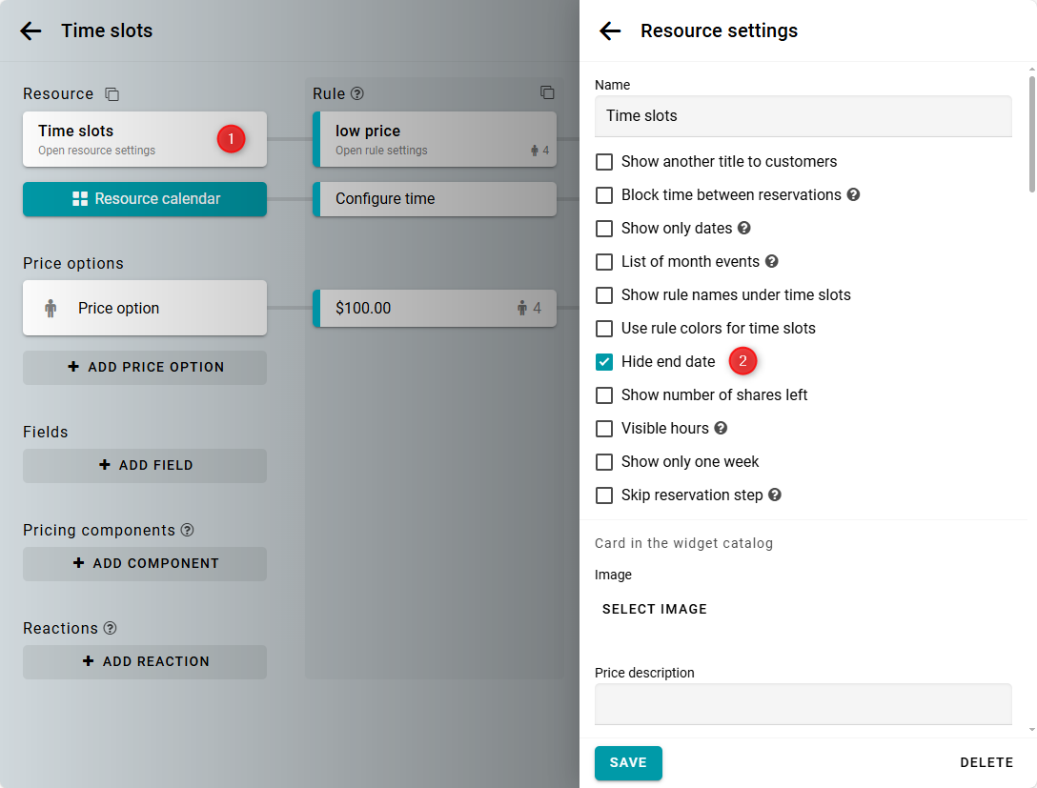
Task: Enable Show another title to customers
Action: click(604, 162)
